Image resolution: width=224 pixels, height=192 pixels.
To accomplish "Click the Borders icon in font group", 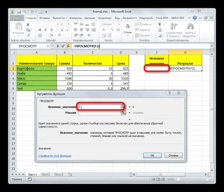I will click(40, 35).
